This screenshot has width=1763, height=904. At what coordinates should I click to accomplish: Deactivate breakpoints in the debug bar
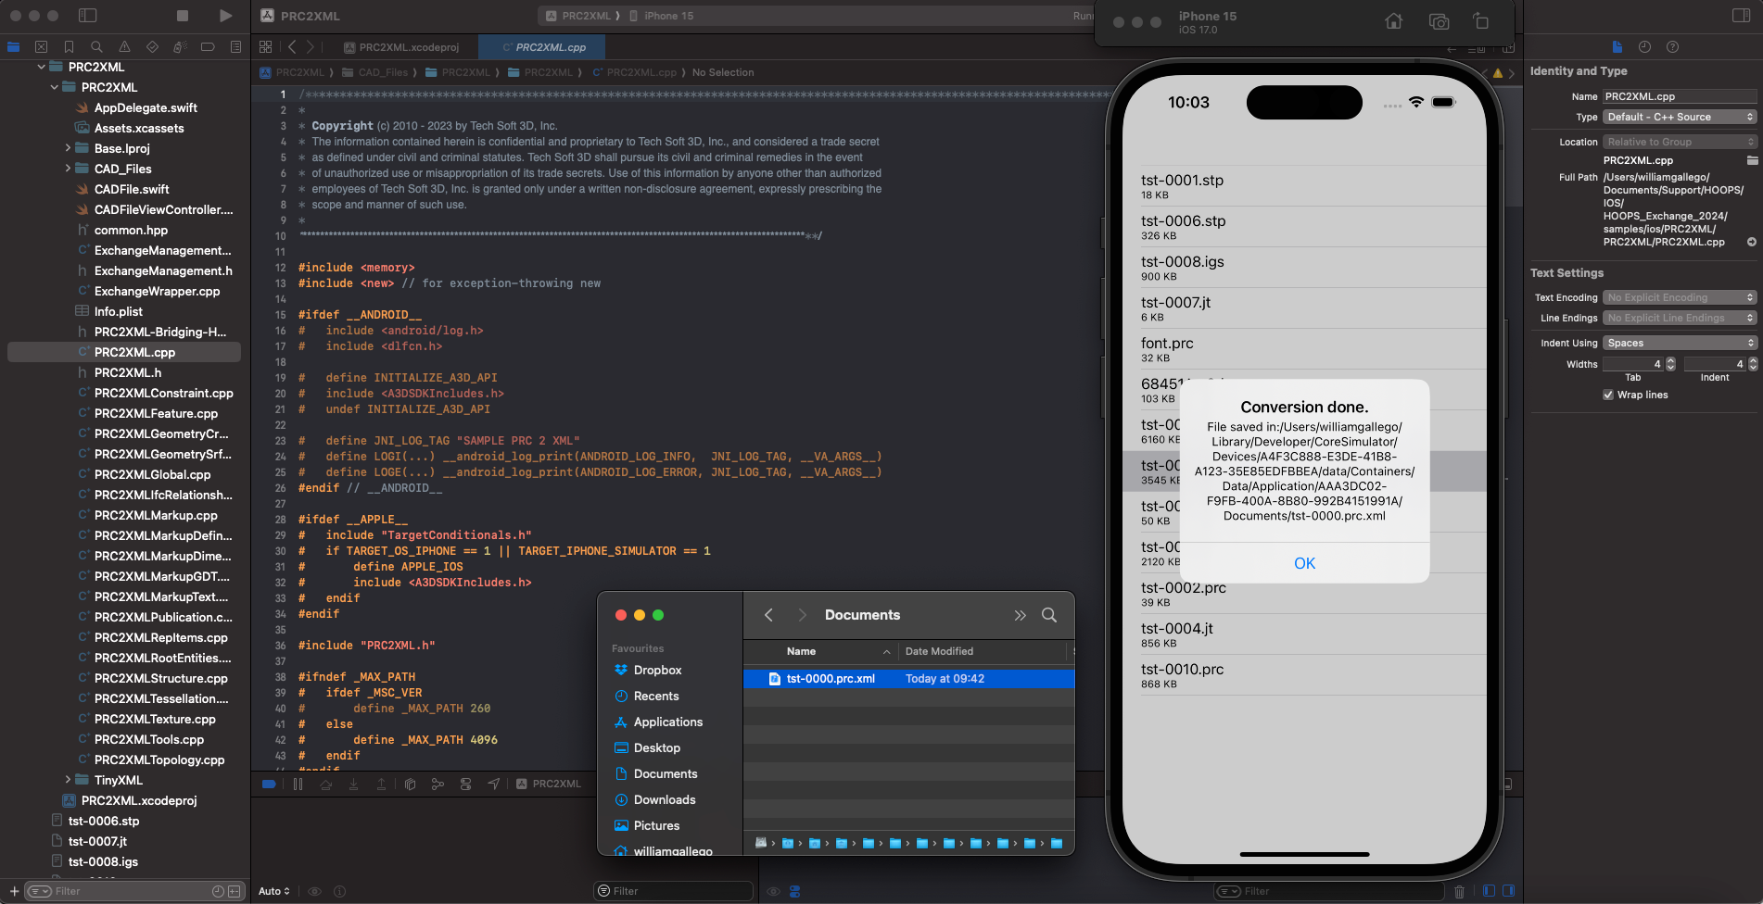coord(269,784)
